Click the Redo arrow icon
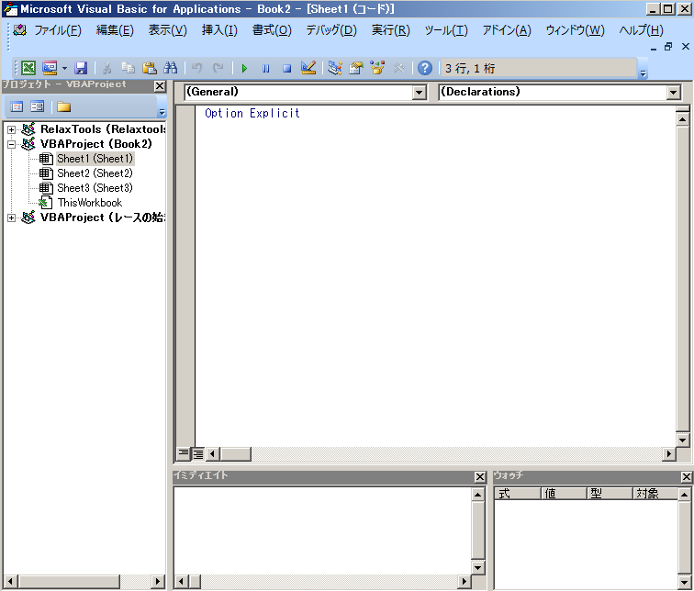Image resolution: width=694 pixels, height=591 pixels. click(218, 68)
